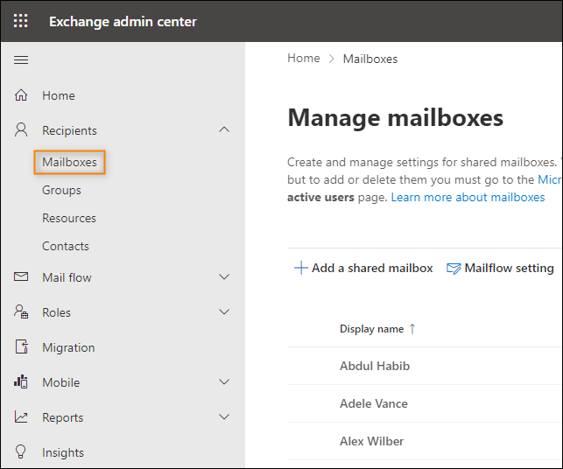The height and width of the screenshot is (469, 563).
Task: Select the Adele Vance mailbox row
Action: [x=425, y=403]
